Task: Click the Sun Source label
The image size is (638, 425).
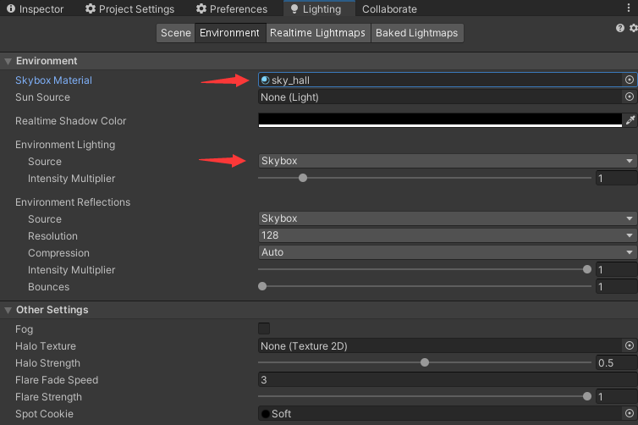Action: coord(42,97)
